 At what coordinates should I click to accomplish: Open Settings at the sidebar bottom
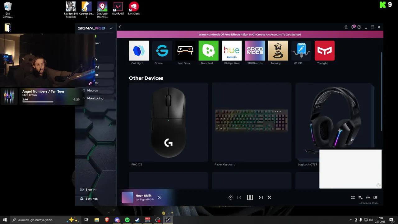click(x=91, y=198)
